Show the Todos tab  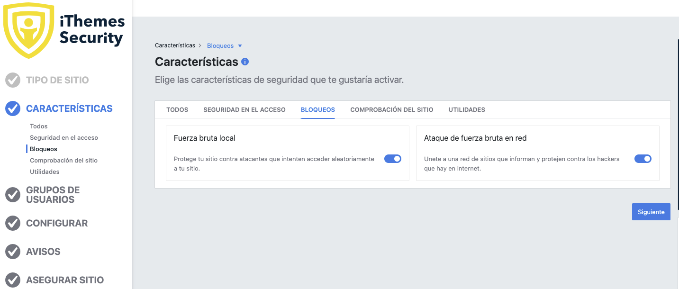coord(177,109)
